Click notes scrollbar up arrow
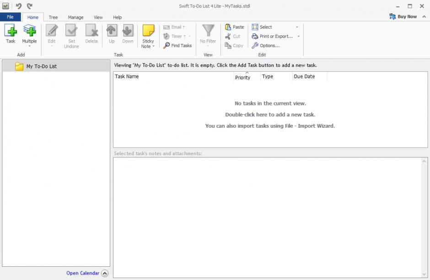 [x=424, y=161]
